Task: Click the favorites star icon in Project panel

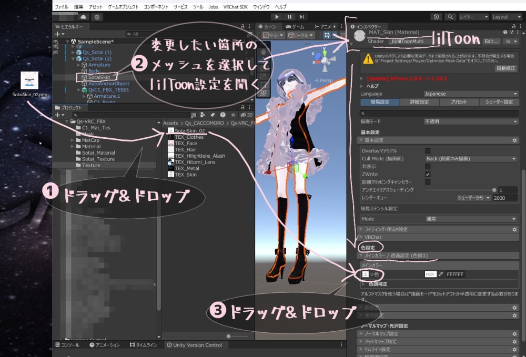Action: (233, 115)
